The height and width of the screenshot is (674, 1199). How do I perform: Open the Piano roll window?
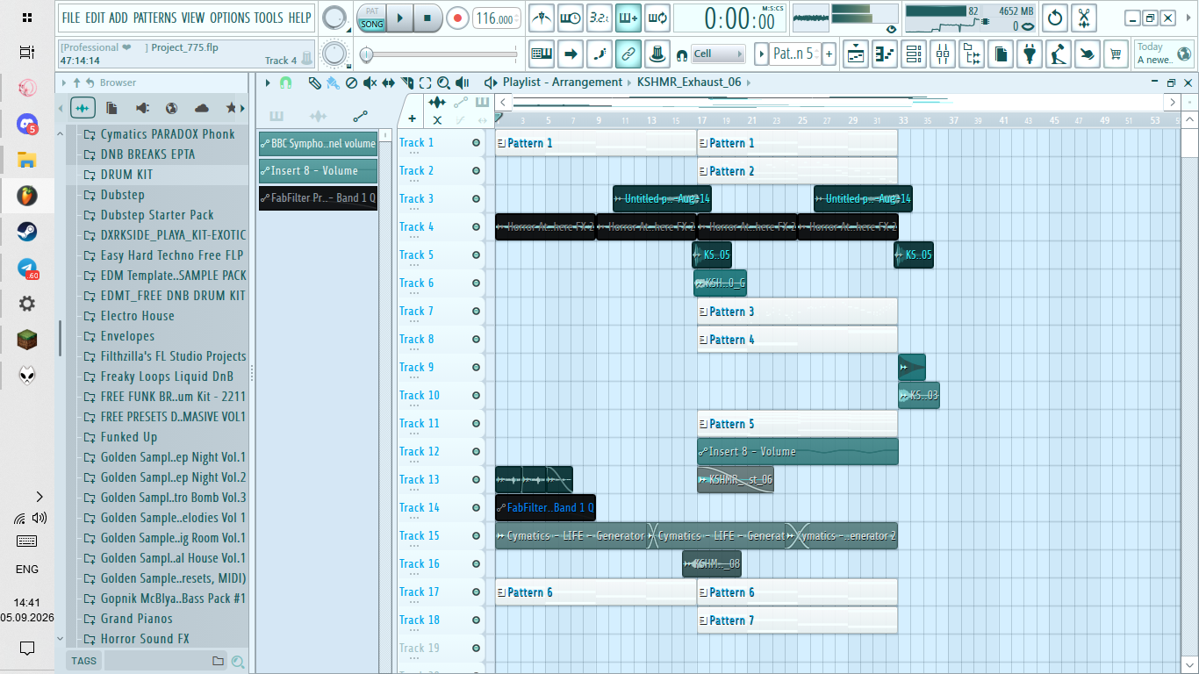(885, 54)
